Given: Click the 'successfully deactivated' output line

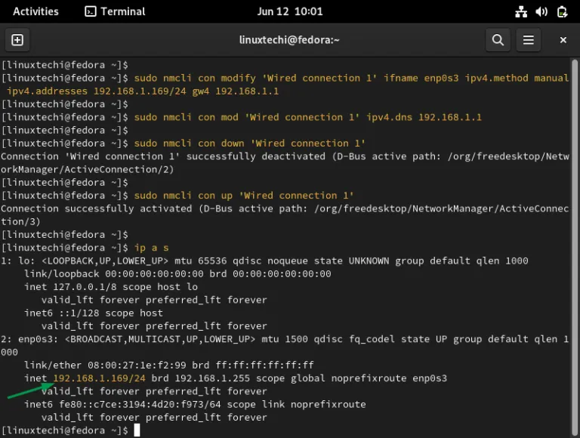Looking at the screenshot, I should tap(285, 163).
